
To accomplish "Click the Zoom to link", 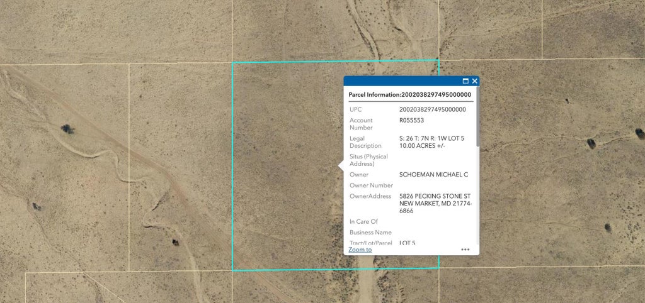I will [x=360, y=249].
